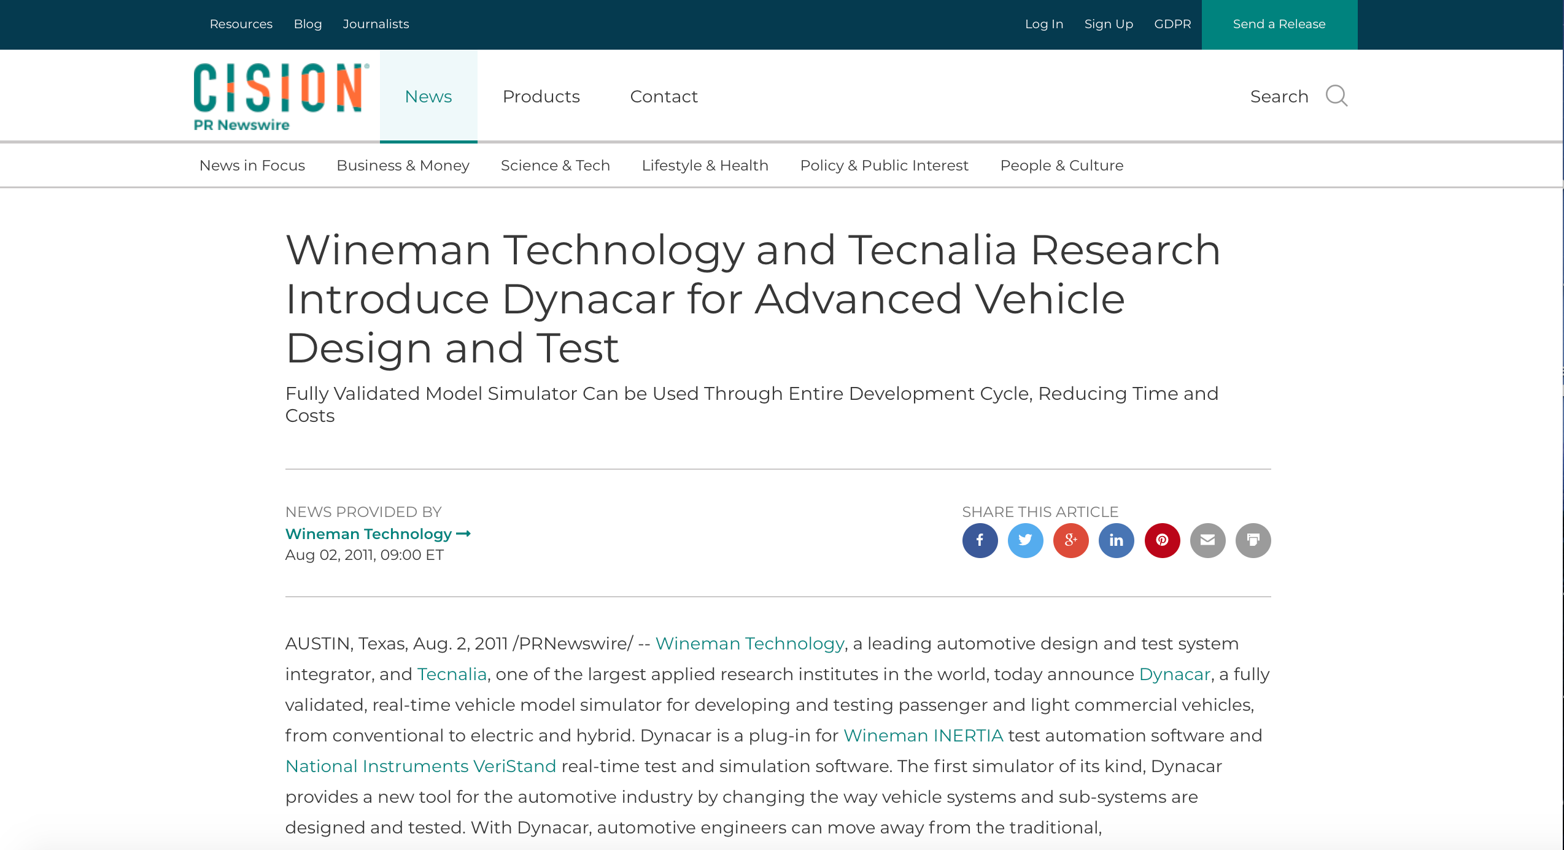Follow the Wineman INERTIA link
The height and width of the screenshot is (850, 1564).
[x=923, y=735]
